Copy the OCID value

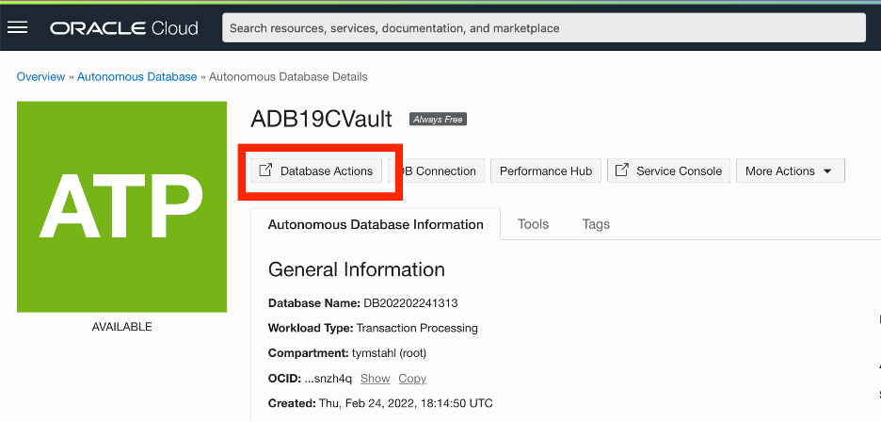[412, 379]
